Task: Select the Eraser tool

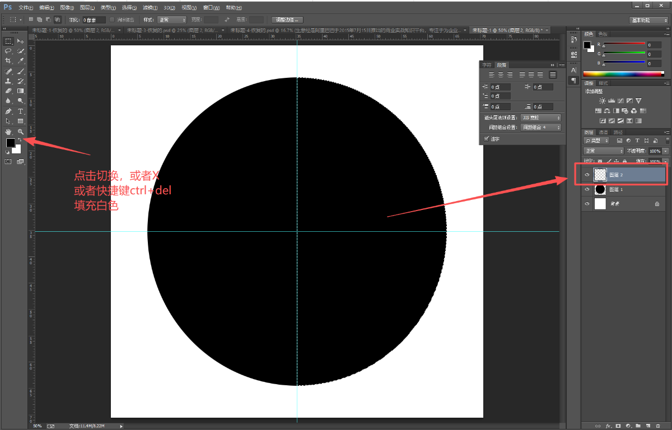Action: (8, 91)
